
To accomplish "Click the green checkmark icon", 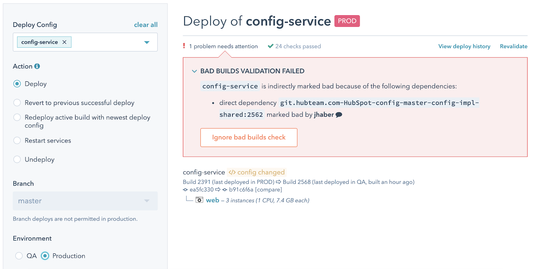I will pyautogui.click(x=271, y=46).
